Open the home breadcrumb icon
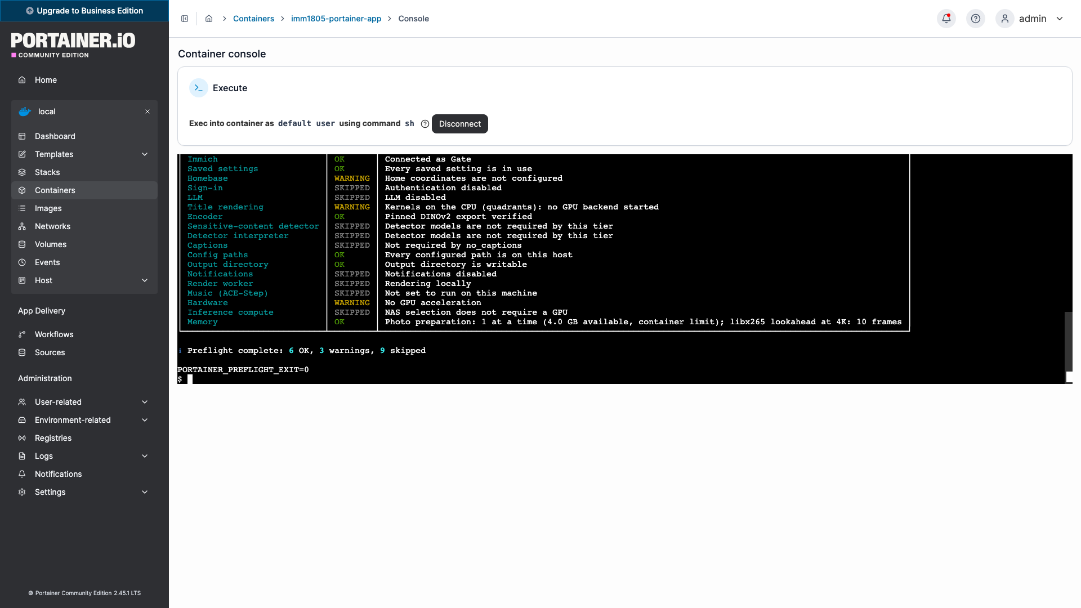Screen dimensions: 1081x608 pyautogui.click(x=209, y=19)
